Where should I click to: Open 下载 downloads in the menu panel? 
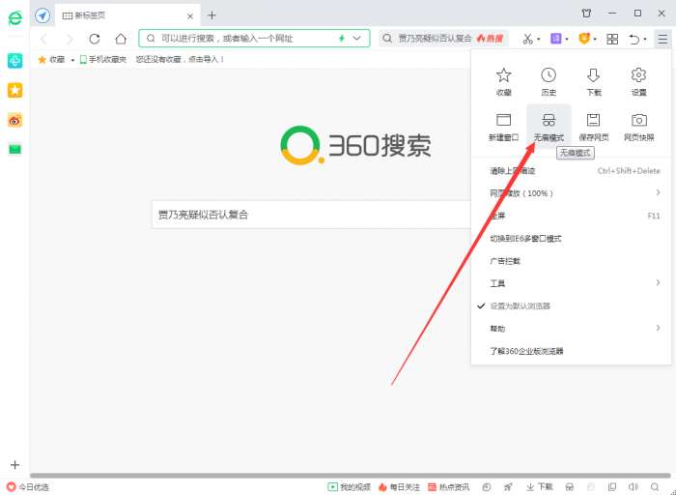tap(594, 81)
